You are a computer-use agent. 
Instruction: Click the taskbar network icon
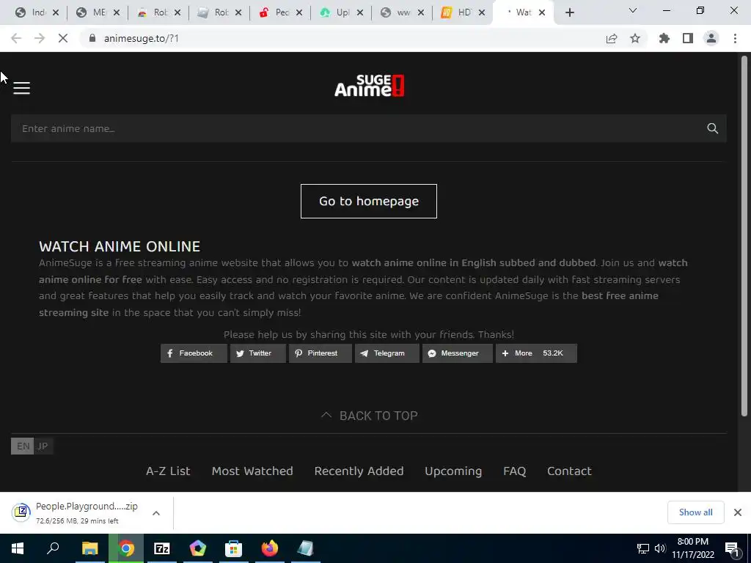pos(642,548)
